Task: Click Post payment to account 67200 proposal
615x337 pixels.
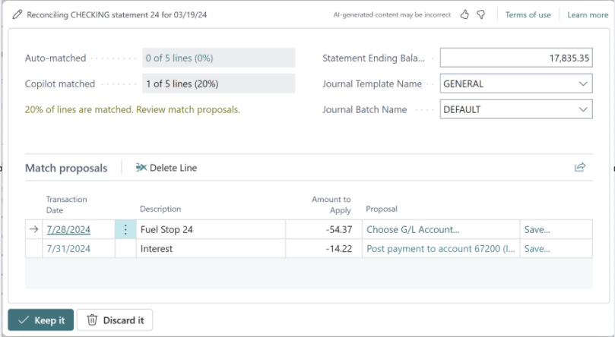Action: (441, 248)
